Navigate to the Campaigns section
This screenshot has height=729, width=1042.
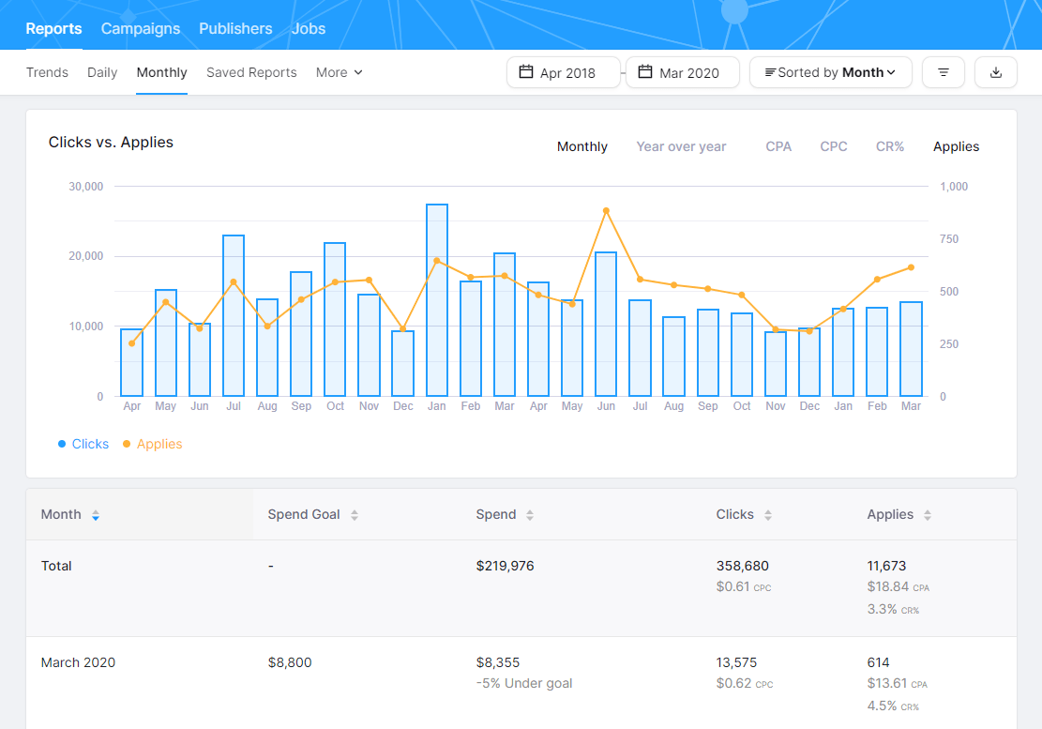(141, 29)
